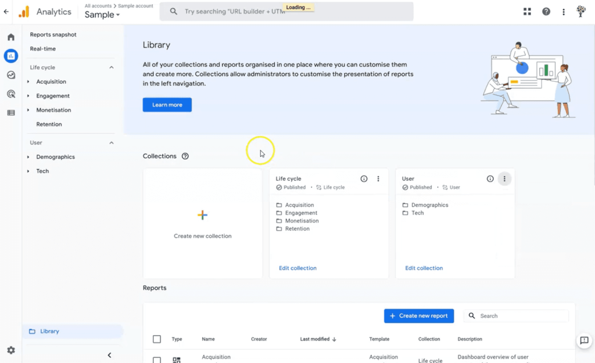Open the Sample property dropdown
Viewport: 595px width, 363px height.
tap(102, 15)
